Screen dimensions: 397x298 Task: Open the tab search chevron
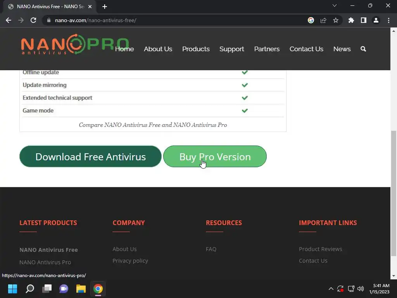tap(335, 5)
